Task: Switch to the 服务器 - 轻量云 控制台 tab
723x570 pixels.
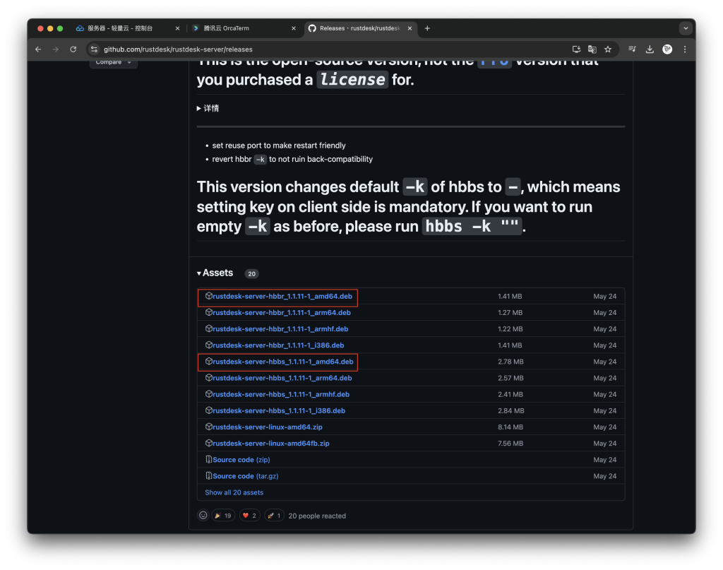Action: (127, 28)
